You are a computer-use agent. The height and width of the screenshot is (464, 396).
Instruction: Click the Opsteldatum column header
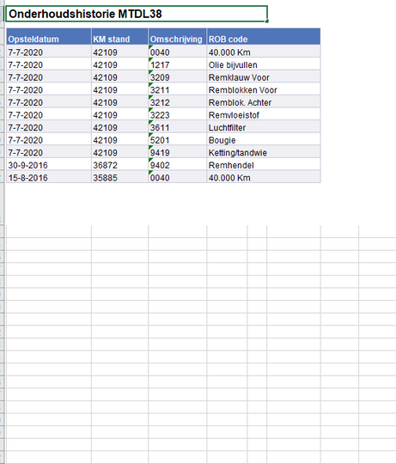49,37
